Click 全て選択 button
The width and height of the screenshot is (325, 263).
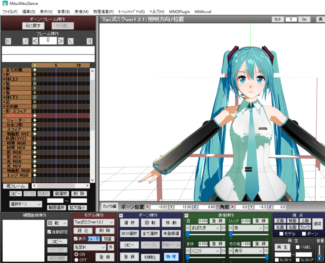(x=150, y=234)
